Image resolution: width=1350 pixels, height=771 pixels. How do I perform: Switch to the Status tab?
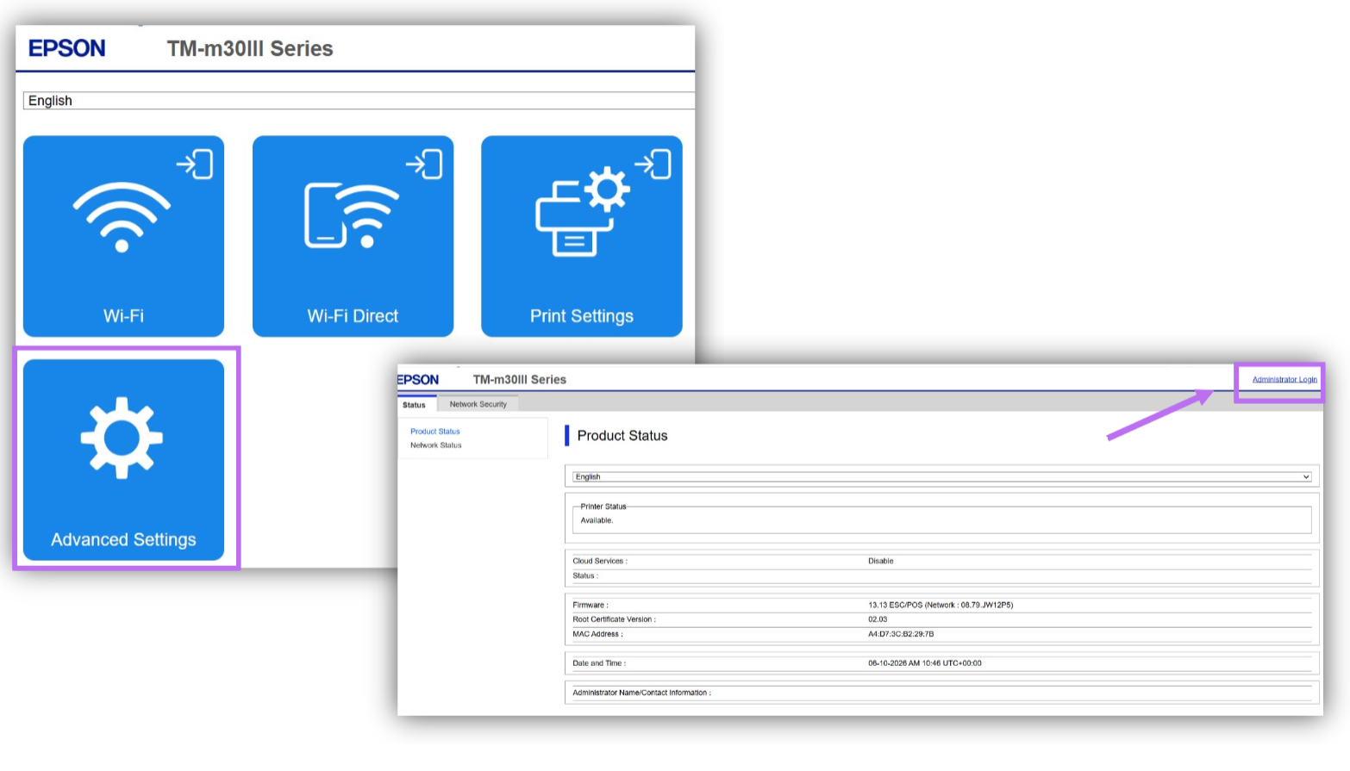click(415, 405)
